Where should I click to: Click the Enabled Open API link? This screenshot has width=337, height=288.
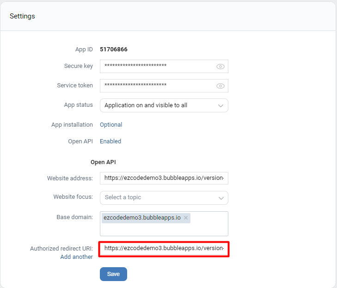point(110,141)
